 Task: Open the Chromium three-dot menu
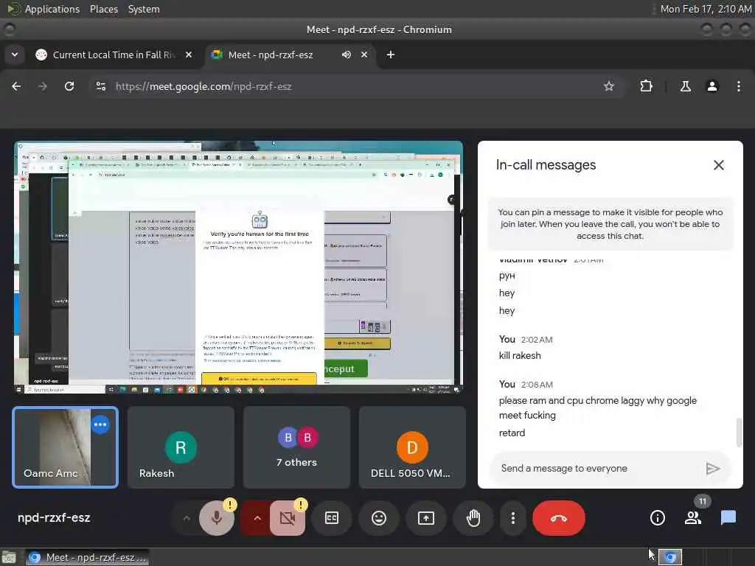tap(739, 86)
